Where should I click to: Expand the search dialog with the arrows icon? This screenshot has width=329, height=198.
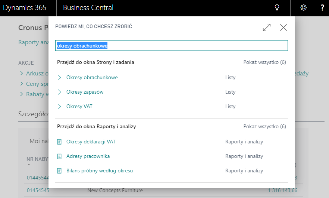[267, 27]
